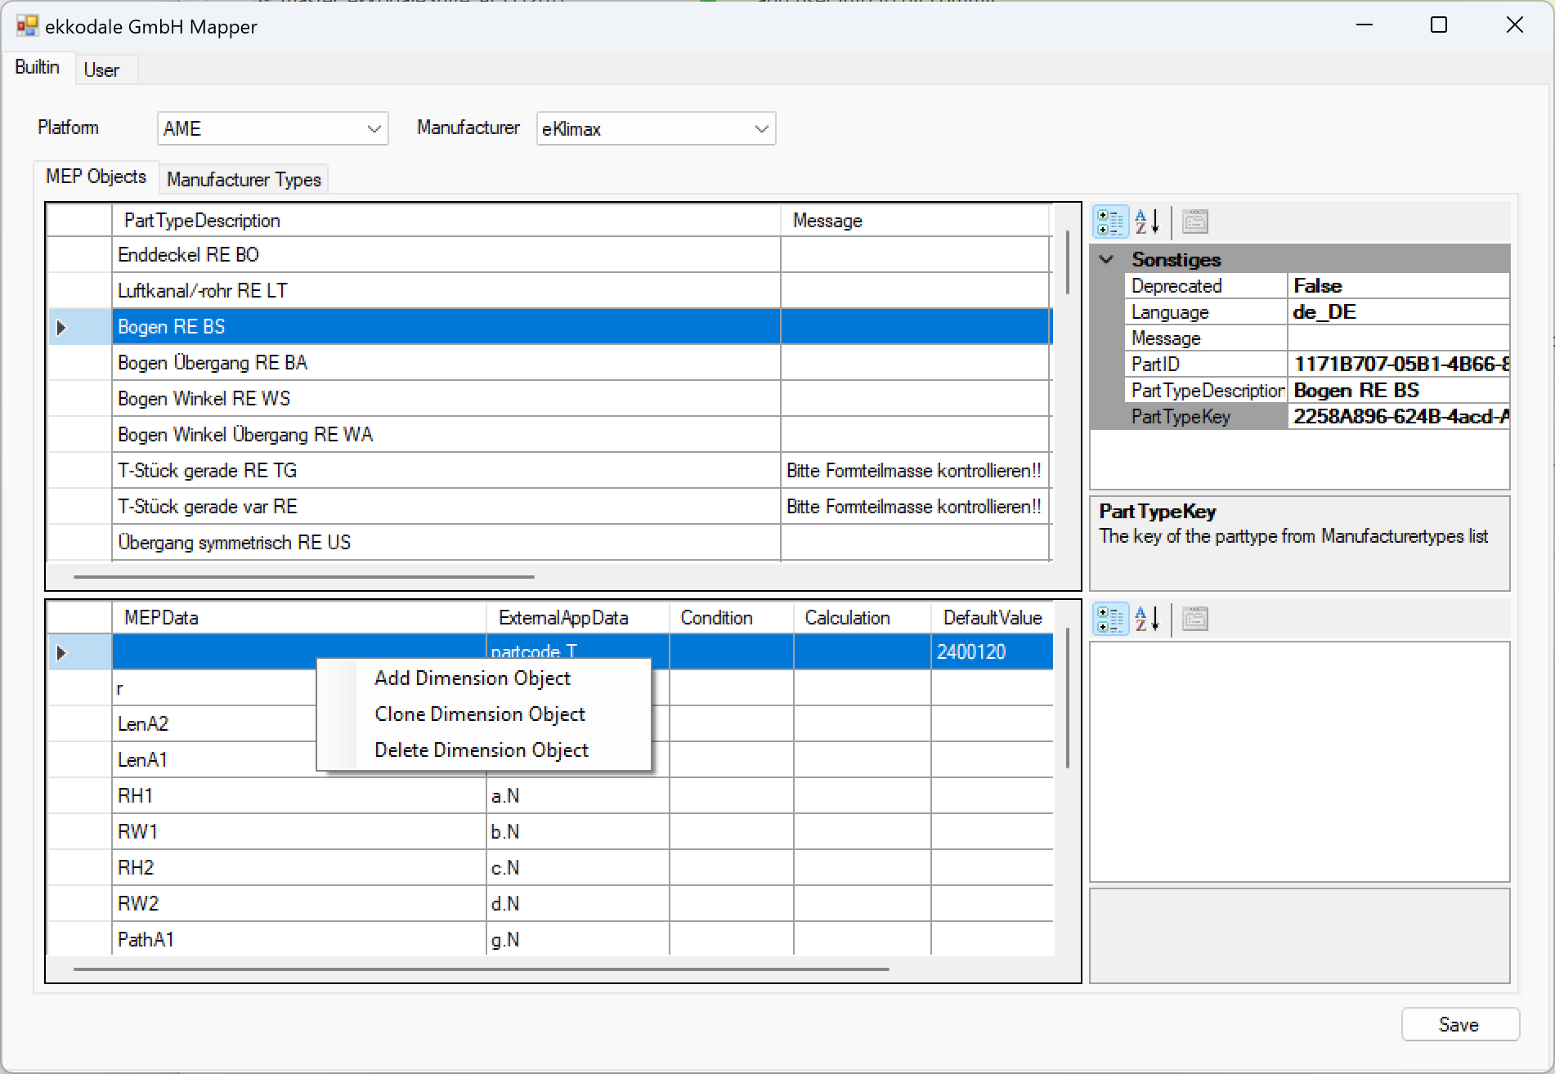This screenshot has height=1074, width=1555.
Task: Click the ExternalAppData cell c.N
Action: (578, 868)
